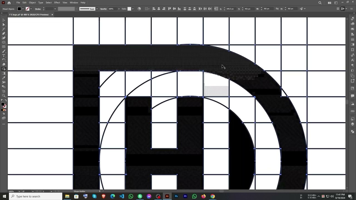356x200 pixels.
Task: Click the Change Screen Mode icon
Action: click(x=4, y=118)
